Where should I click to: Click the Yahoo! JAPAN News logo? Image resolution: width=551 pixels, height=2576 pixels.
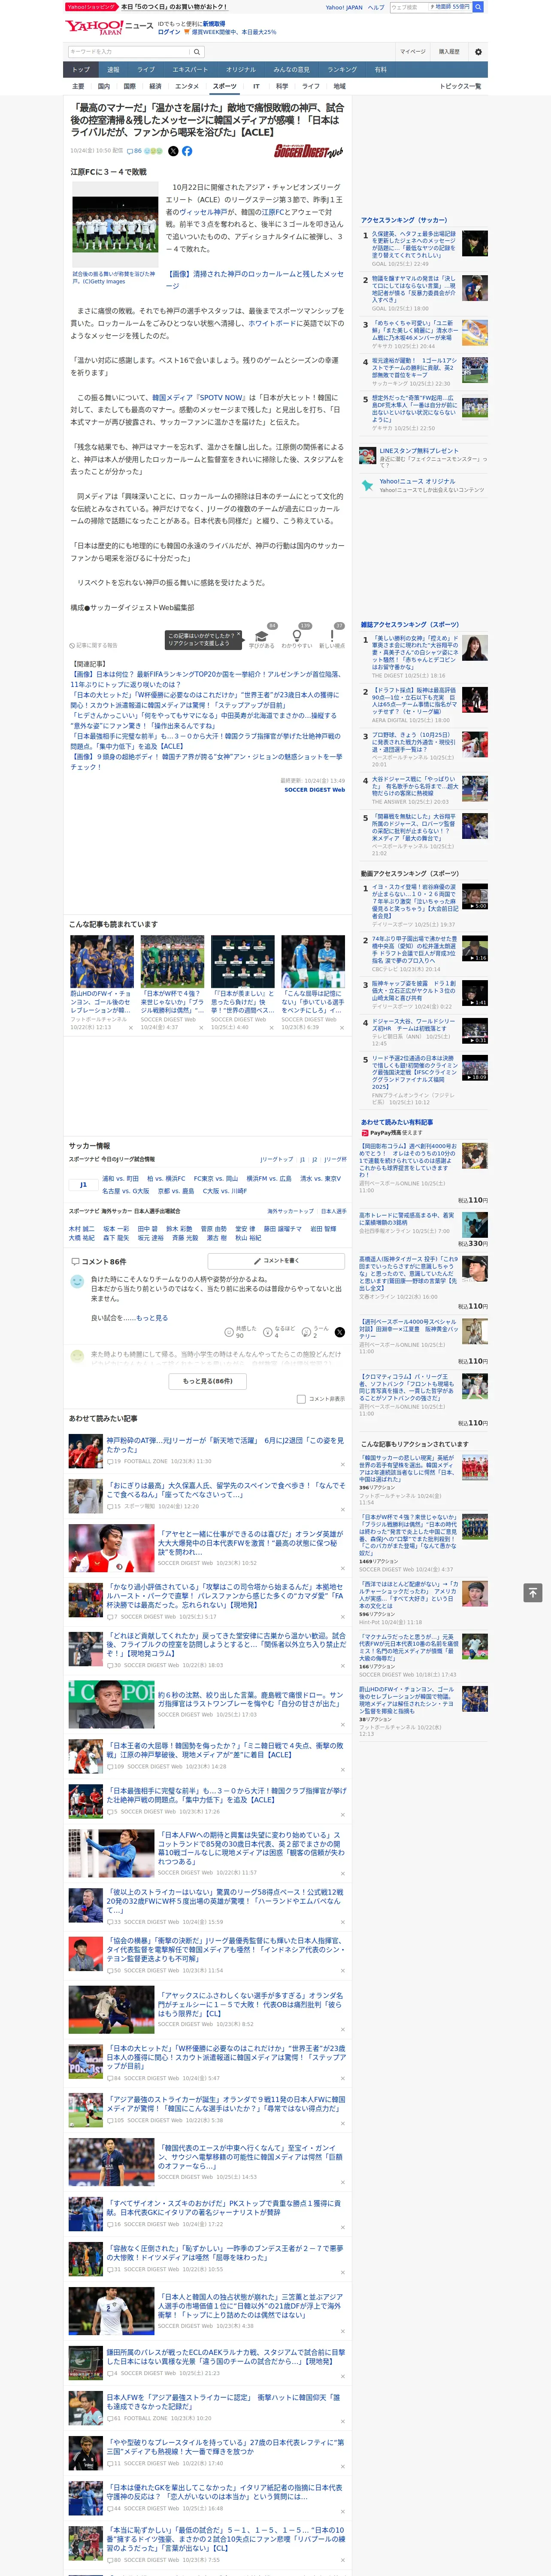pyautogui.click(x=109, y=27)
